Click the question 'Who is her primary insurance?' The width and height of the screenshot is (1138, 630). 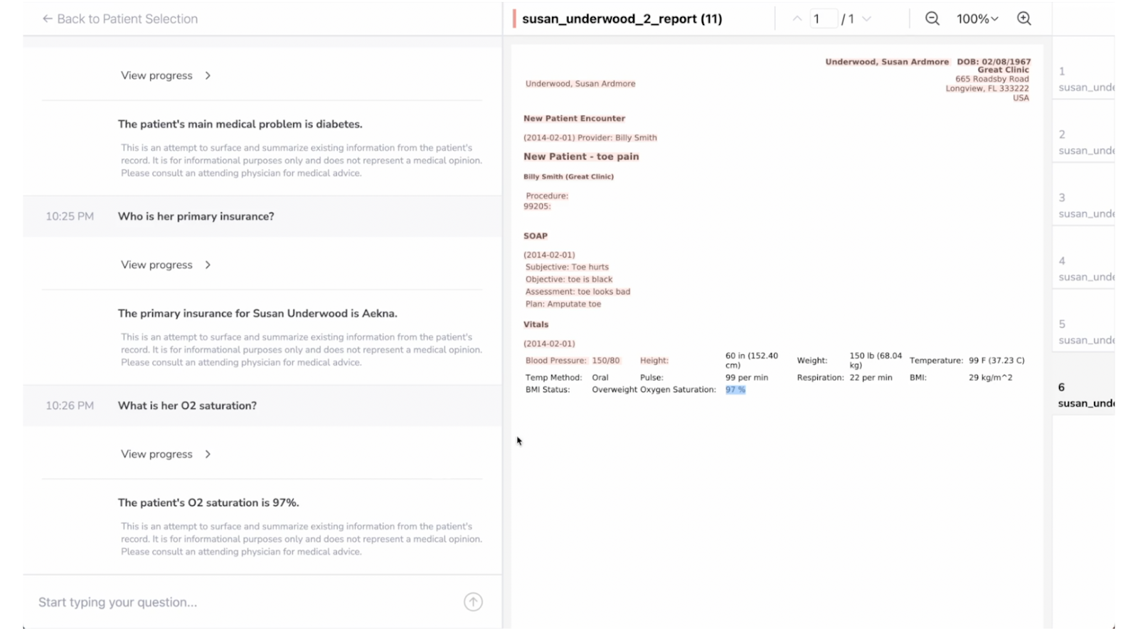pyautogui.click(x=196, y=216)
